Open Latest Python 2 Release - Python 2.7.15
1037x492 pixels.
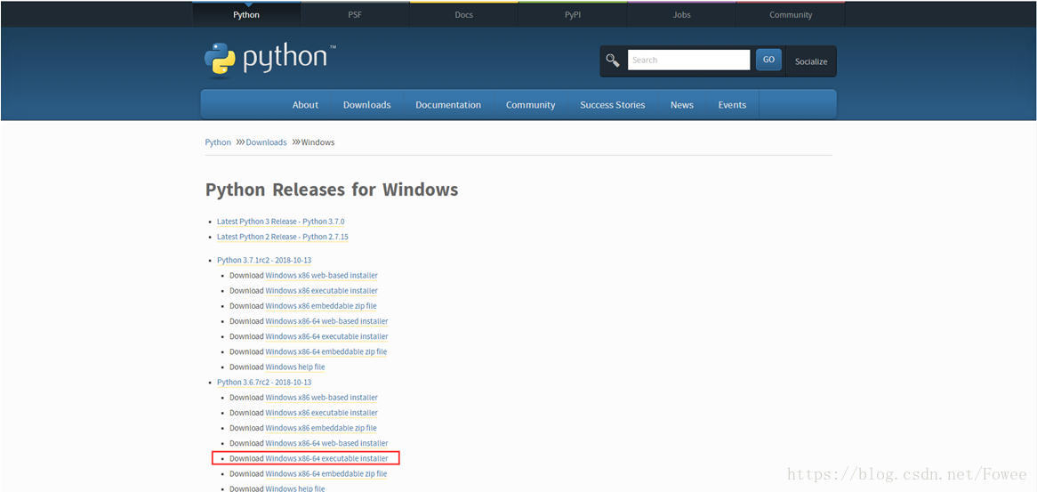283,237
